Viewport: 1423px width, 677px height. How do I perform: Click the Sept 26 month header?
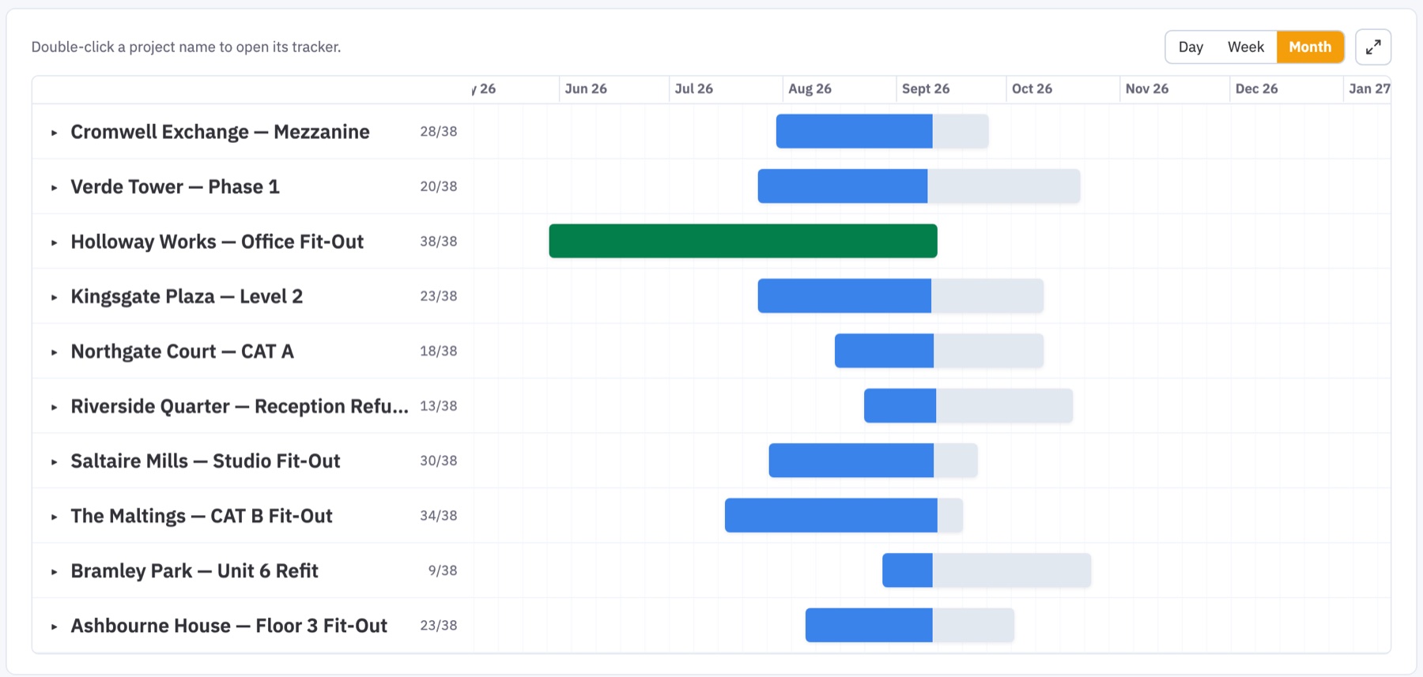click(x=926, y=88)
